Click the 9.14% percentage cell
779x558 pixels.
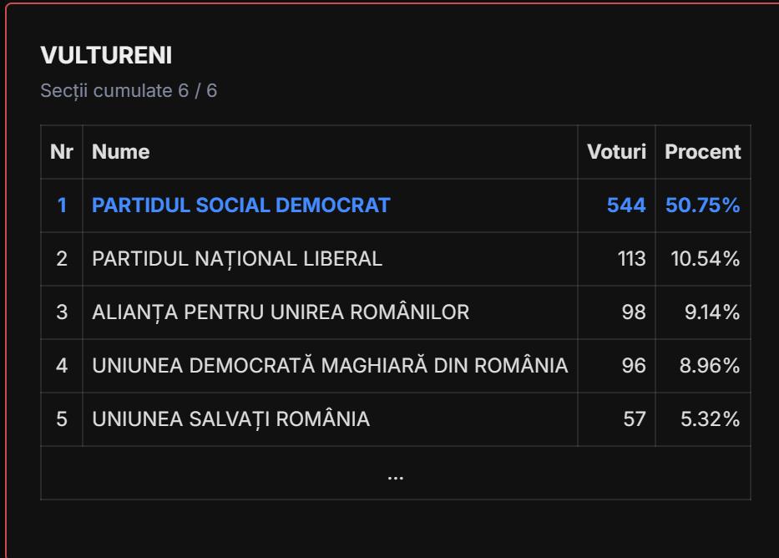point(712,312)
